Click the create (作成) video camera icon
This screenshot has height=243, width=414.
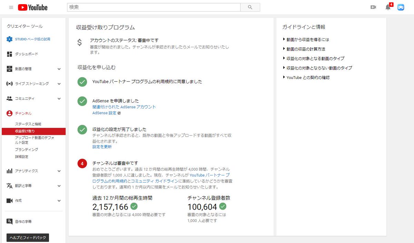pyautogui.click(x=10, y=201)
